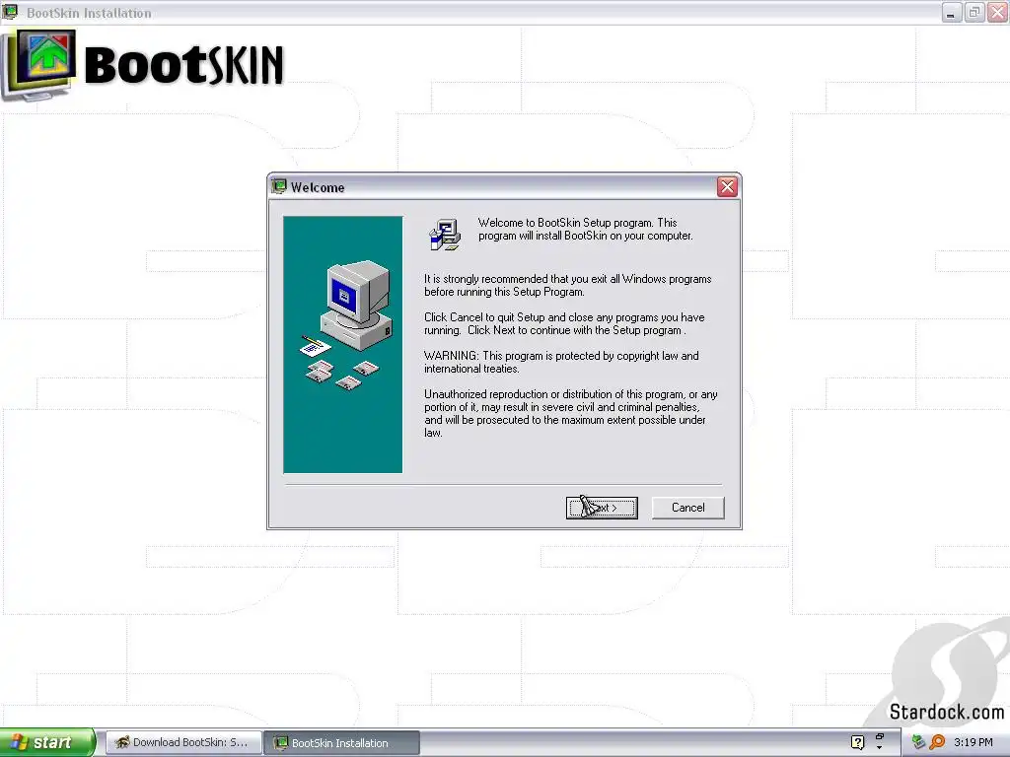Screen dimensions: 1010x757
Task: Click the Welcome dialog title bar icon
Action: coord(279,186)
